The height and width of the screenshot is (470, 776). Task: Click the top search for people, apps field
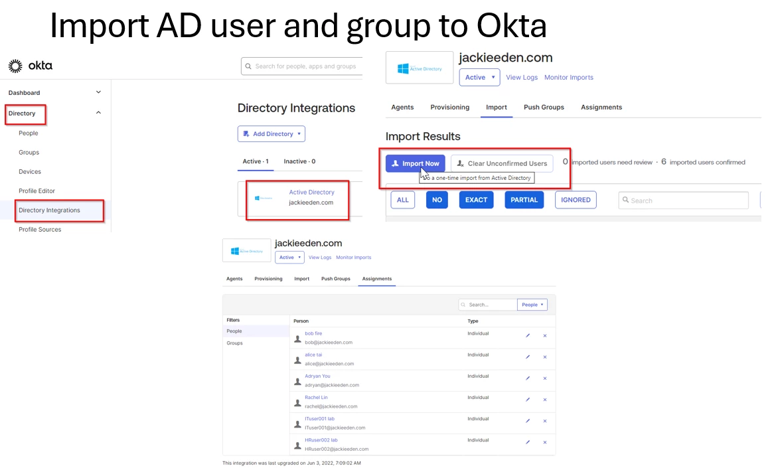pyautogui.click(x=301, y=66)
